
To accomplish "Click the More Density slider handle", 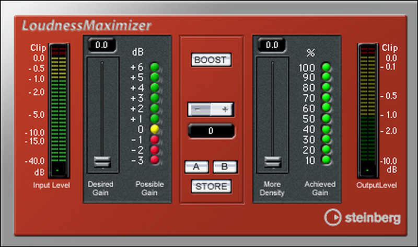I will [272, 162].
